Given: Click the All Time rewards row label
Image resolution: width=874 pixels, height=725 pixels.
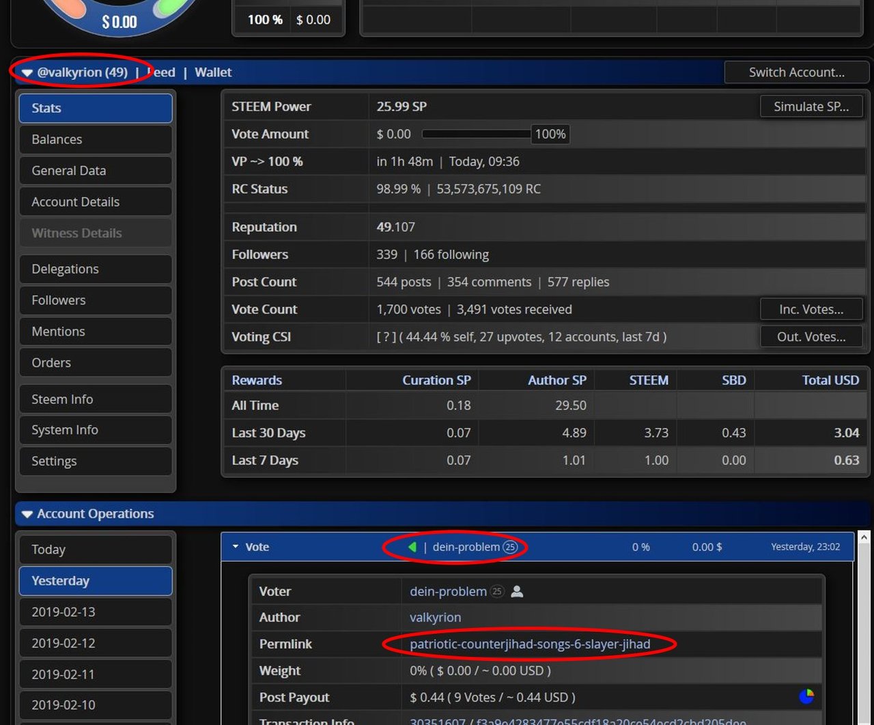Looking at the screenshot, I should [255, 406].
